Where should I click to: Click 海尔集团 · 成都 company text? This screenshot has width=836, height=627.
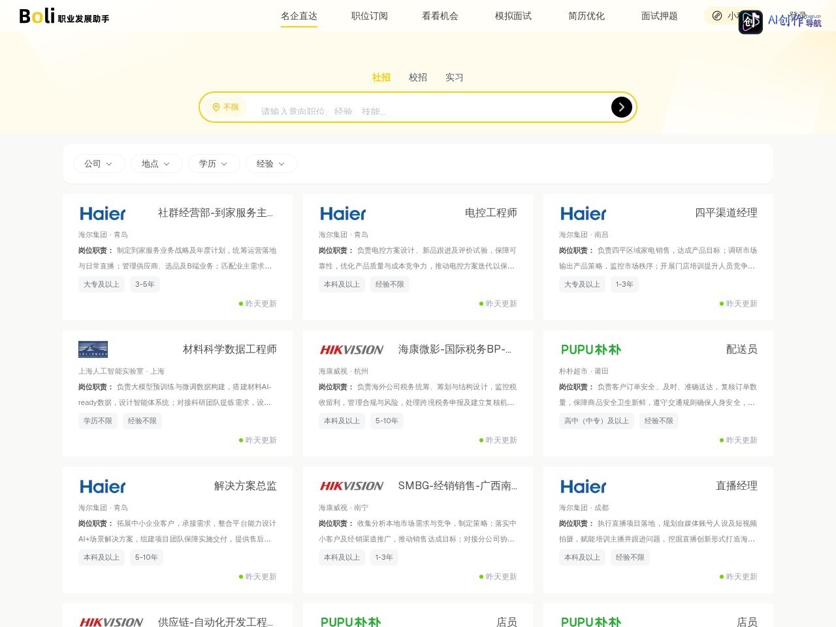point(584,507)
